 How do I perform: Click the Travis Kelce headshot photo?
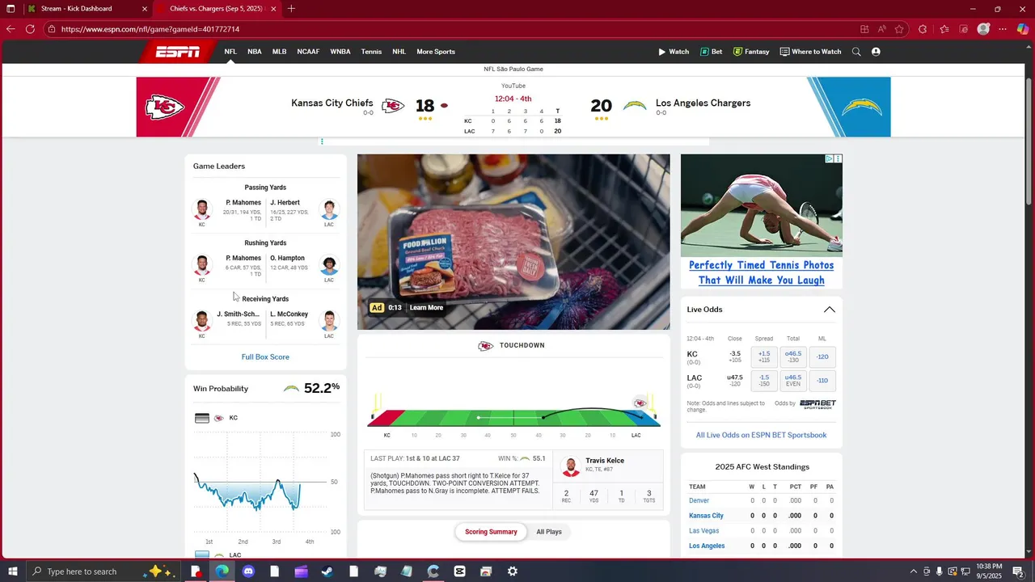[x=571, y=466]
